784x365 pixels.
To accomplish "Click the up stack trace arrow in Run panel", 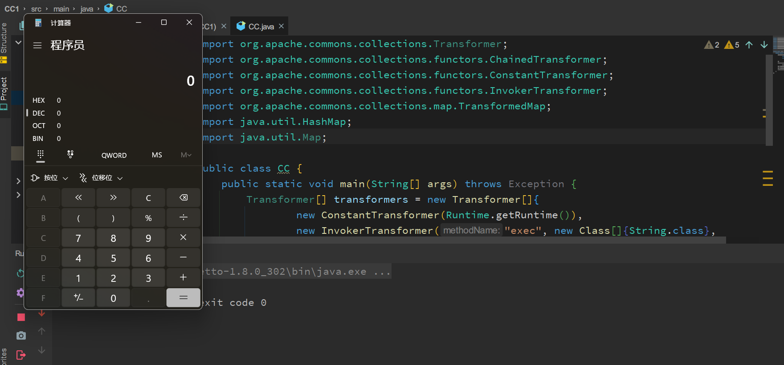I will [41, 331].
